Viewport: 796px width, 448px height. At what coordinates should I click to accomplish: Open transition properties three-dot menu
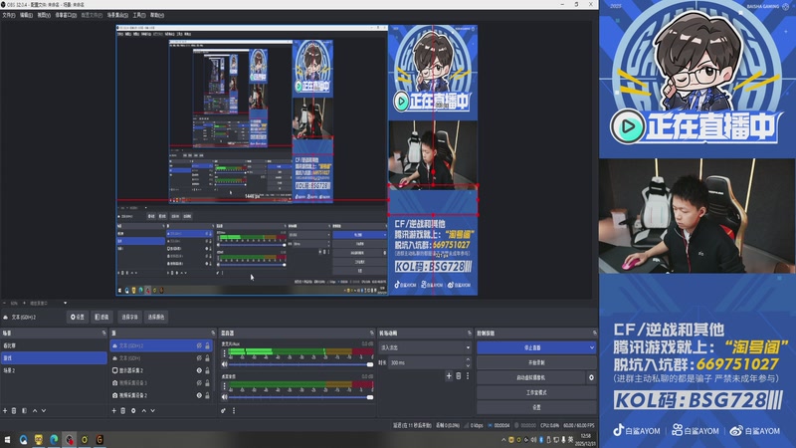[468, 376]
